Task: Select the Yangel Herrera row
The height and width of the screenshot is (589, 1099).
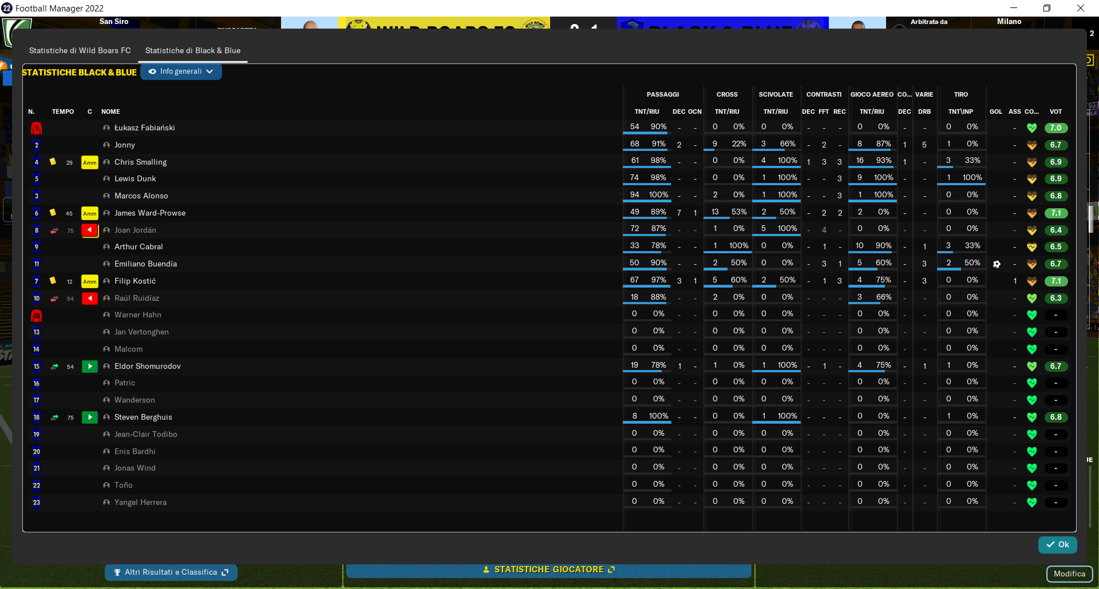Action: [x=549, y=503]
